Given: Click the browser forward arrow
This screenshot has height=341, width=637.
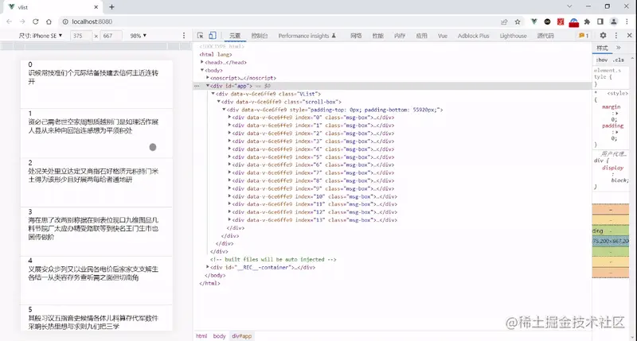Looking at the screenshot, I should point(22,21).
